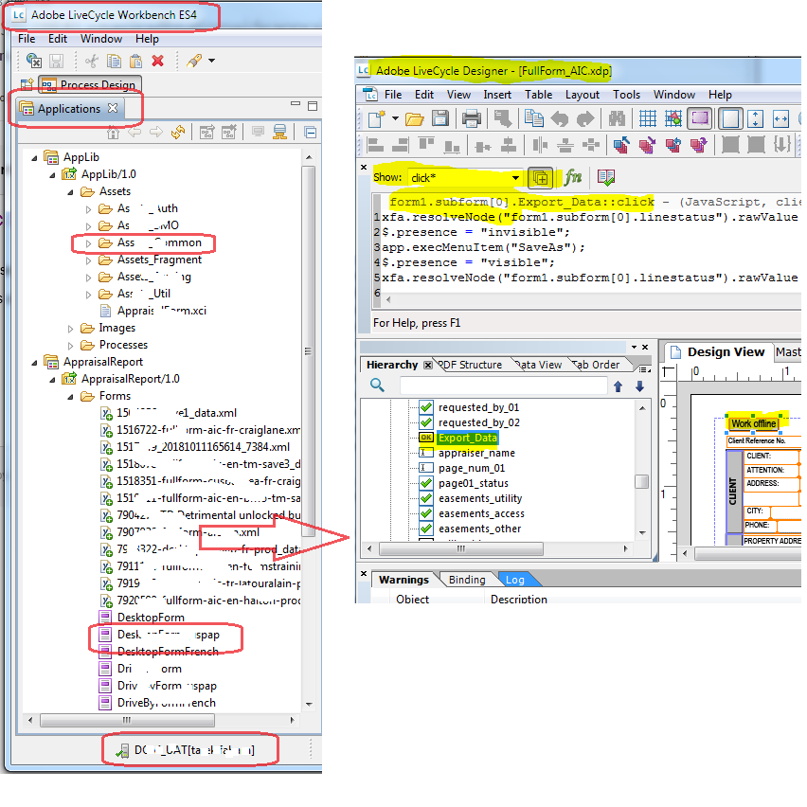The width and height of the screenshot is (807, 807).
Task: Click the magnifier search icon in Hierarchy panel
Action: pos(379,386)
